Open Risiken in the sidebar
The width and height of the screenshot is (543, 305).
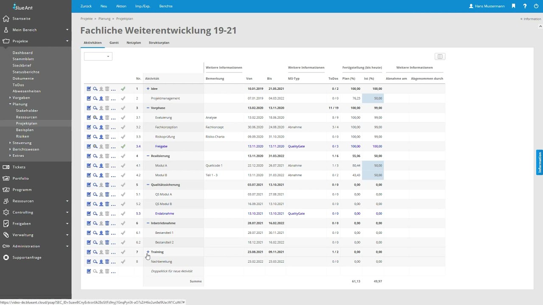22,136
